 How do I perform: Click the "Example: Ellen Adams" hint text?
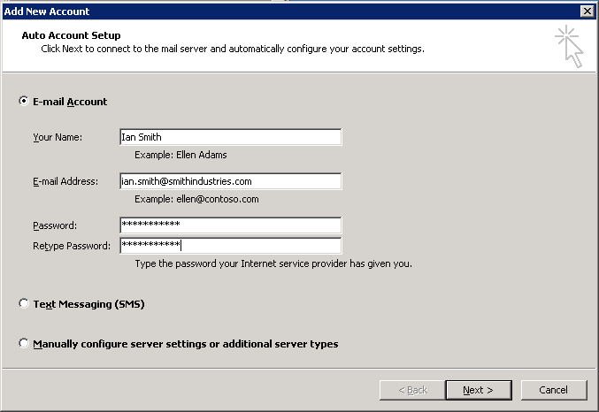180,156
